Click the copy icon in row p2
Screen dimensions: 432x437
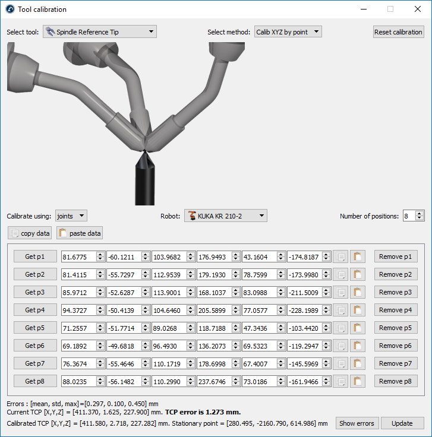coord(340,274)
